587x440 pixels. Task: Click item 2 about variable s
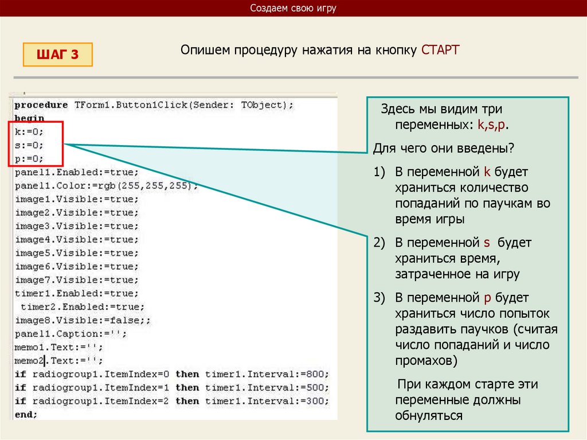point(452,258)
